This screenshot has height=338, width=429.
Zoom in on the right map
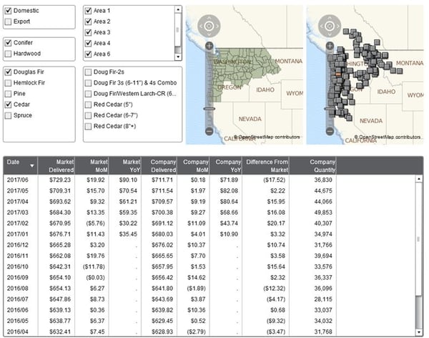tap(330, 46)
